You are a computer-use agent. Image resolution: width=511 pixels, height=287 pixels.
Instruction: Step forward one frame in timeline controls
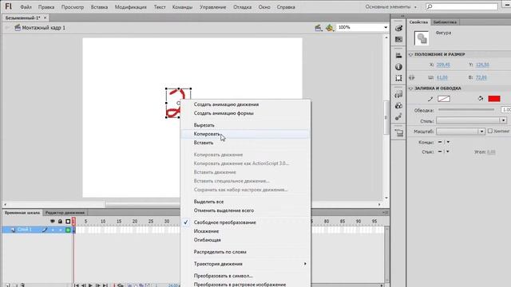click(97, 285)
